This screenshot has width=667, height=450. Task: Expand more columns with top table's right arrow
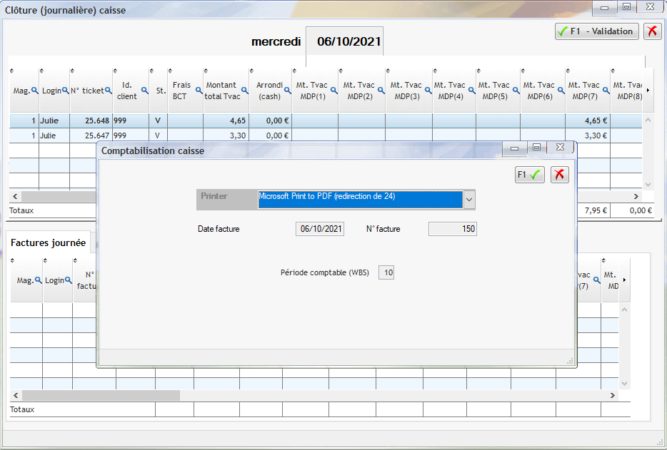click(x=648, y=91)
